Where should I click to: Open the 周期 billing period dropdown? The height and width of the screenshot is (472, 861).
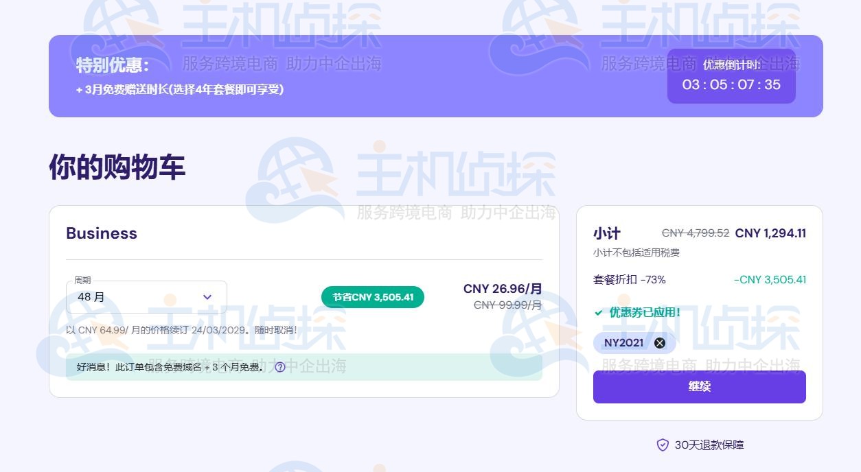coord(146,297)
